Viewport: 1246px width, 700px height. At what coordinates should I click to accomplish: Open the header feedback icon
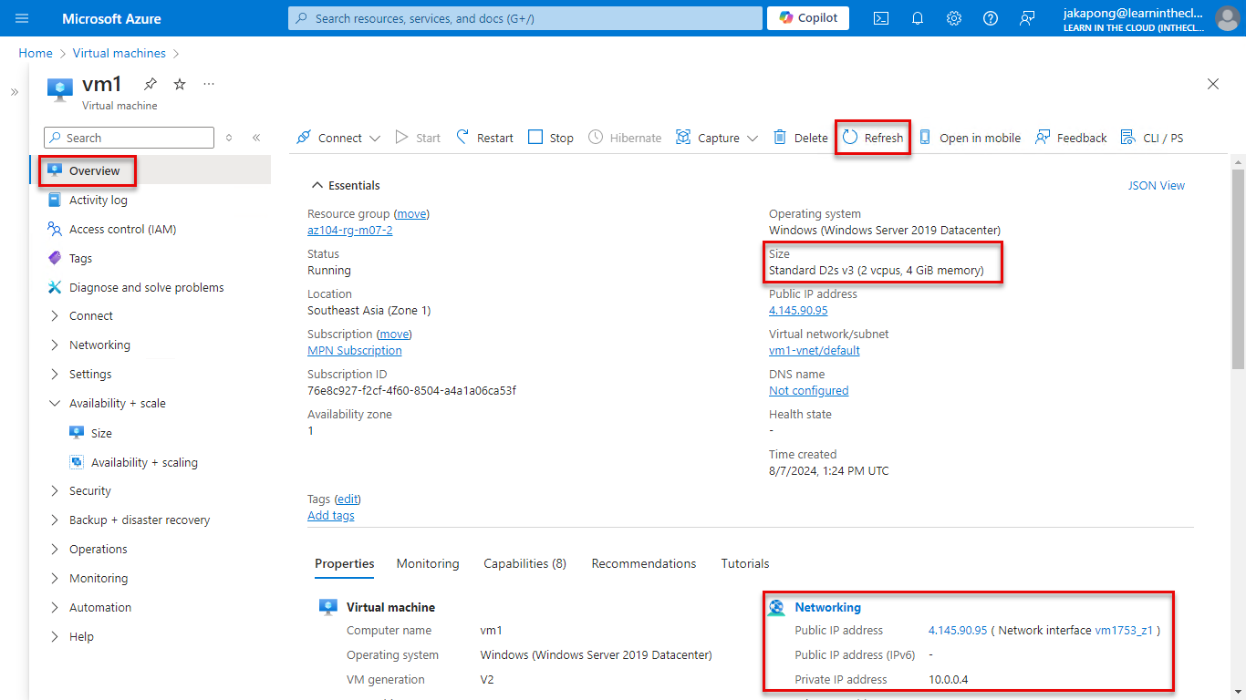pos(1027,18)
